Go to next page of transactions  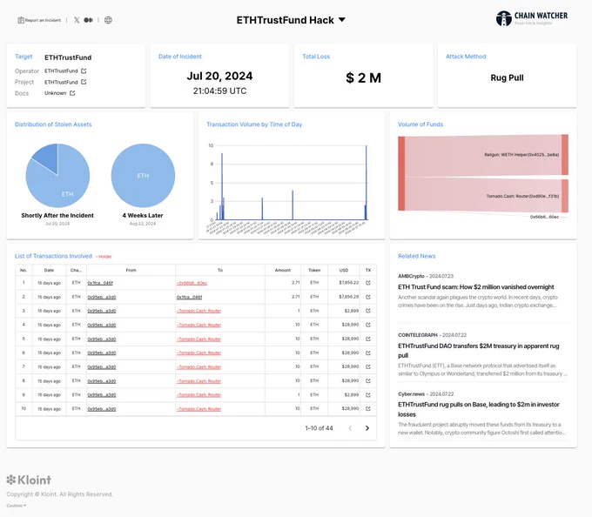(367, 428)
